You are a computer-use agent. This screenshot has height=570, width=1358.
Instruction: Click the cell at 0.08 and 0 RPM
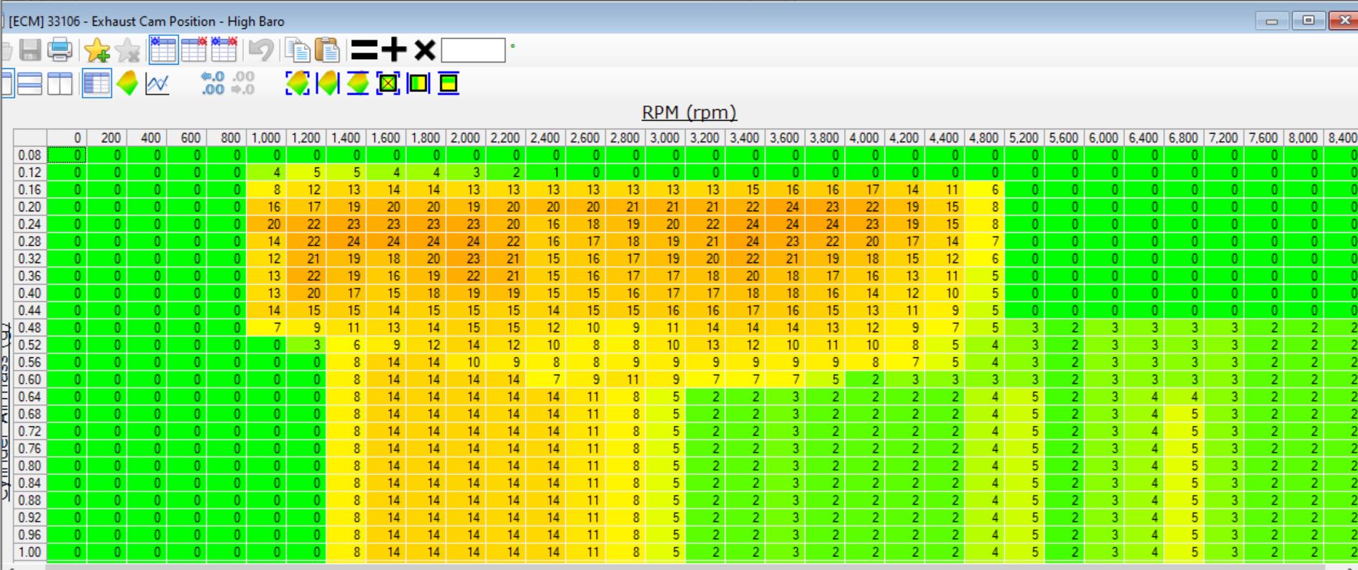coord(67,155)
